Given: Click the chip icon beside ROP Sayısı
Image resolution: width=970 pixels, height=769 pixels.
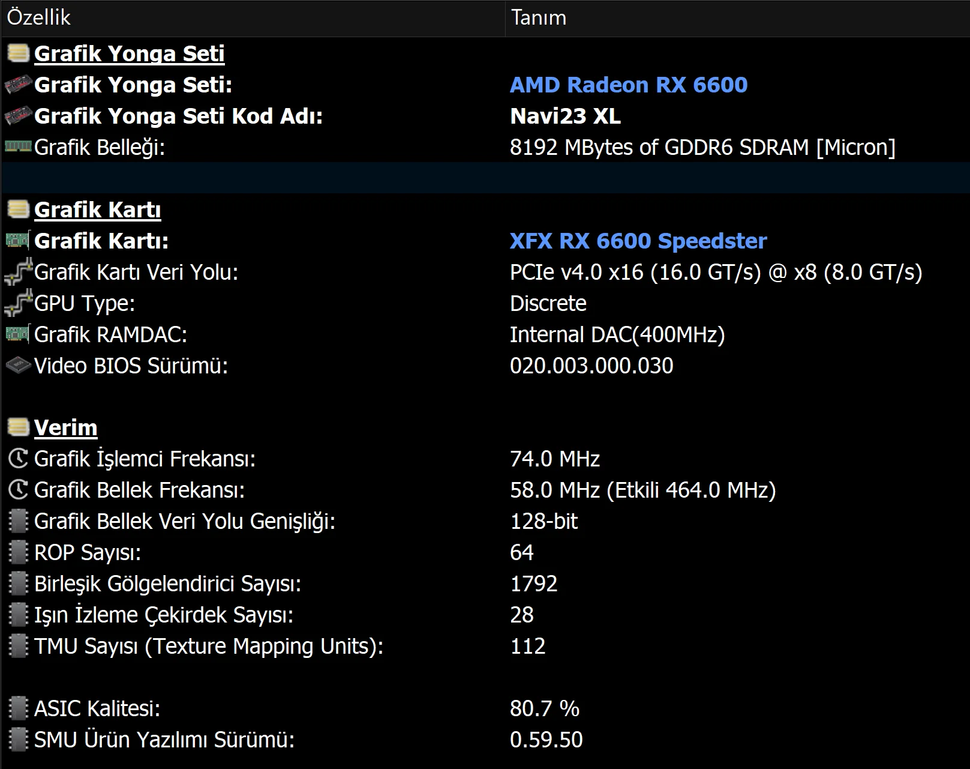Looking at the screenshot, I should pyautogui.click(x=19, y=552).
